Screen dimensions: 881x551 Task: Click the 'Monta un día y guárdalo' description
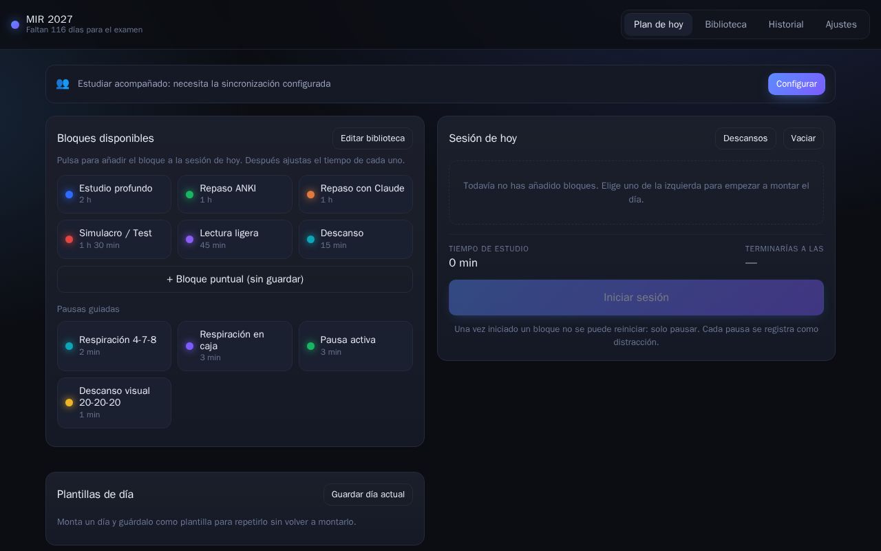(206, 522)
